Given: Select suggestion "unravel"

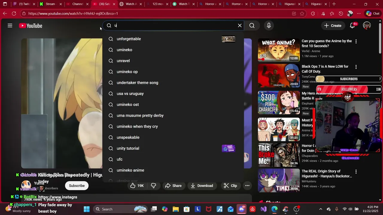Looking at the screenshot, I should pos(173,61).
